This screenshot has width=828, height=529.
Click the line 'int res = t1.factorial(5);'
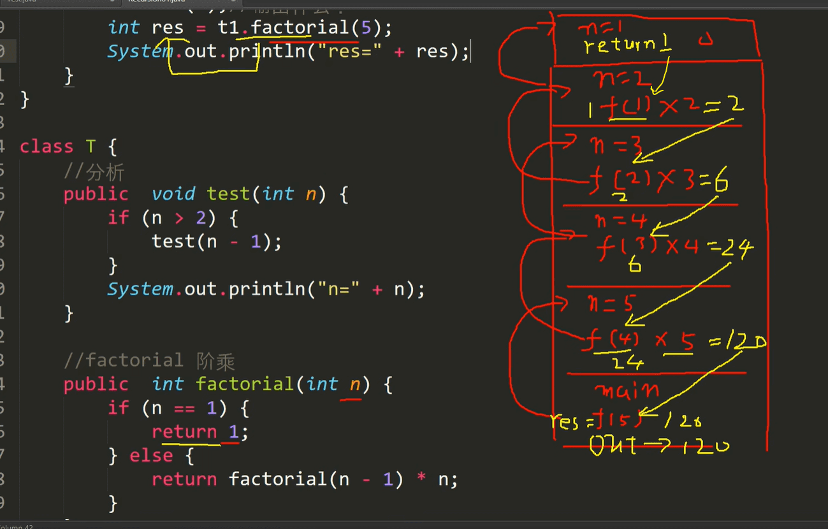pyautogui.click(x=250, y=27)
